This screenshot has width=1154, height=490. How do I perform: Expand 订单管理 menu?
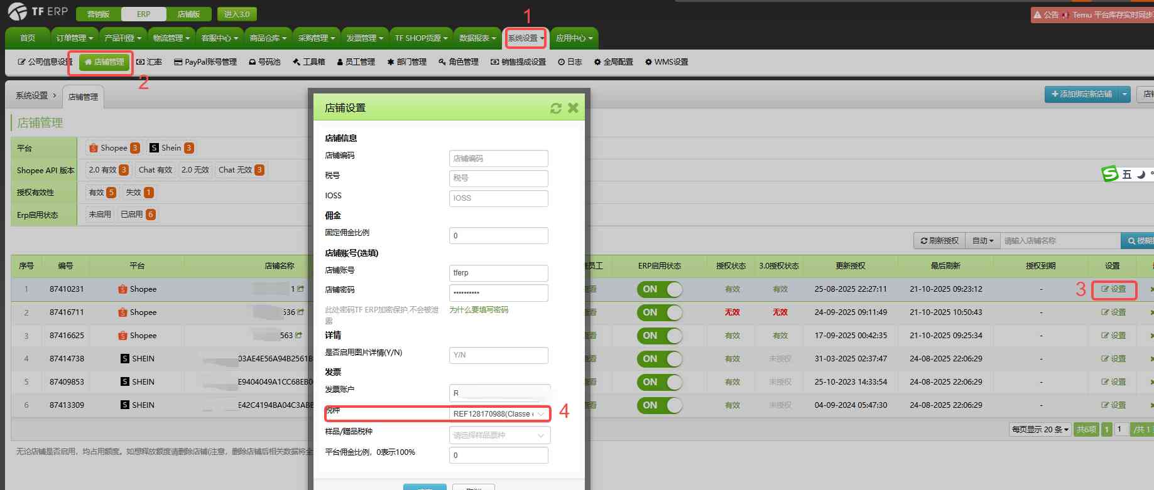75,38
